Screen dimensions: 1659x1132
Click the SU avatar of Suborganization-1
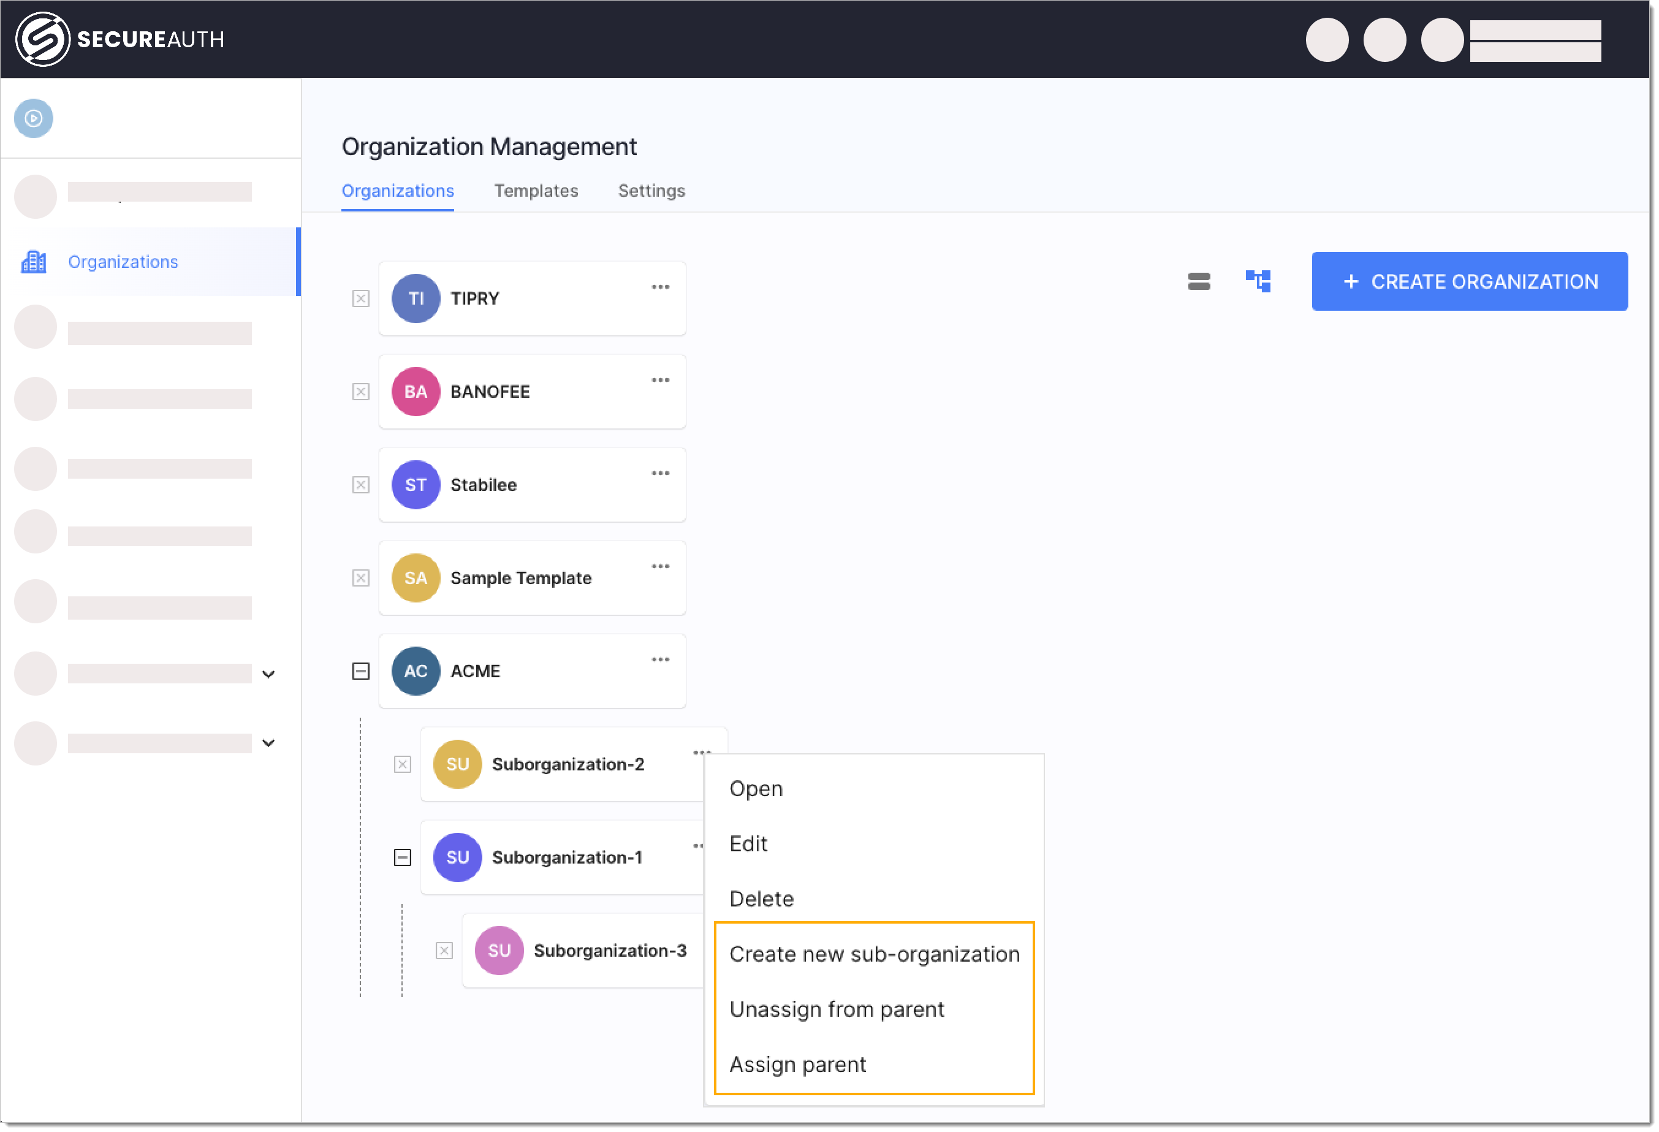tap(458, 858)
